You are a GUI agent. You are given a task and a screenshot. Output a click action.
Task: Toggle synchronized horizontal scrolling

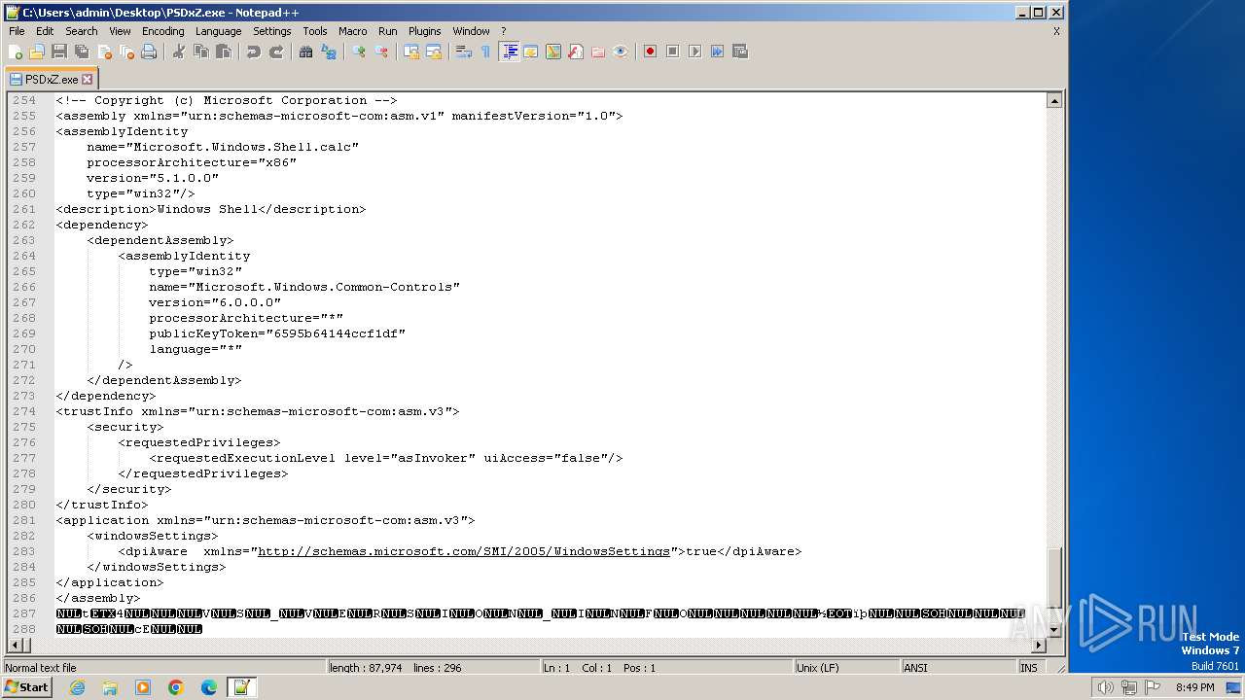pos(434,52)
